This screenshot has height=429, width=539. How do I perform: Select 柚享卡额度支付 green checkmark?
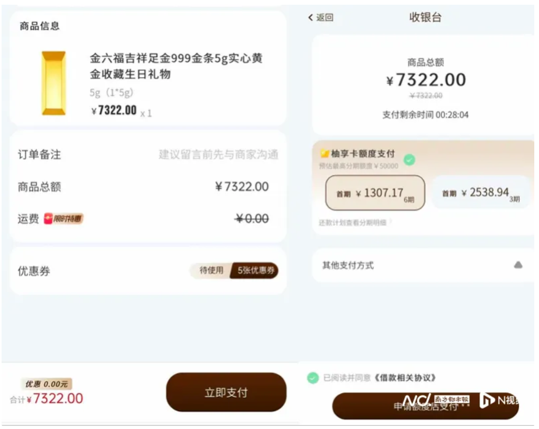point(409,159)
